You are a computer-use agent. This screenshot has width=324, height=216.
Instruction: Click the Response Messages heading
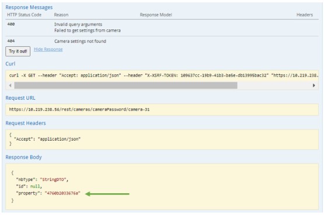(29, 7)
